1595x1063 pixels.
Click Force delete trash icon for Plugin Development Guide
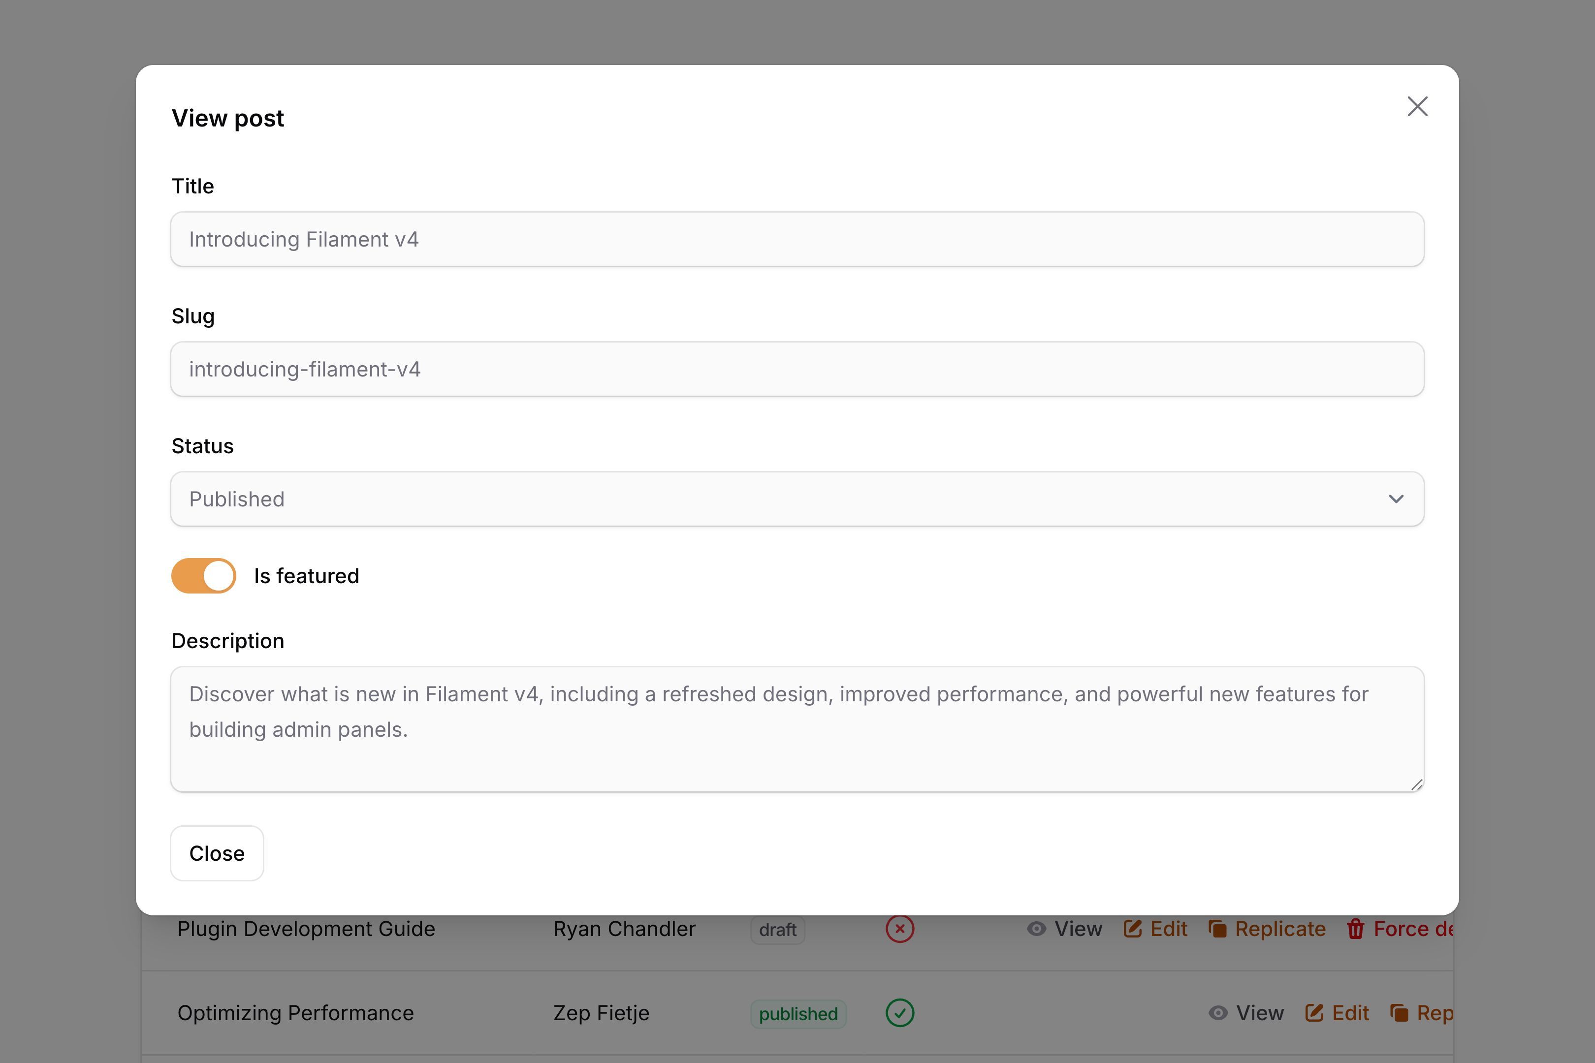tap(1356, 929)
